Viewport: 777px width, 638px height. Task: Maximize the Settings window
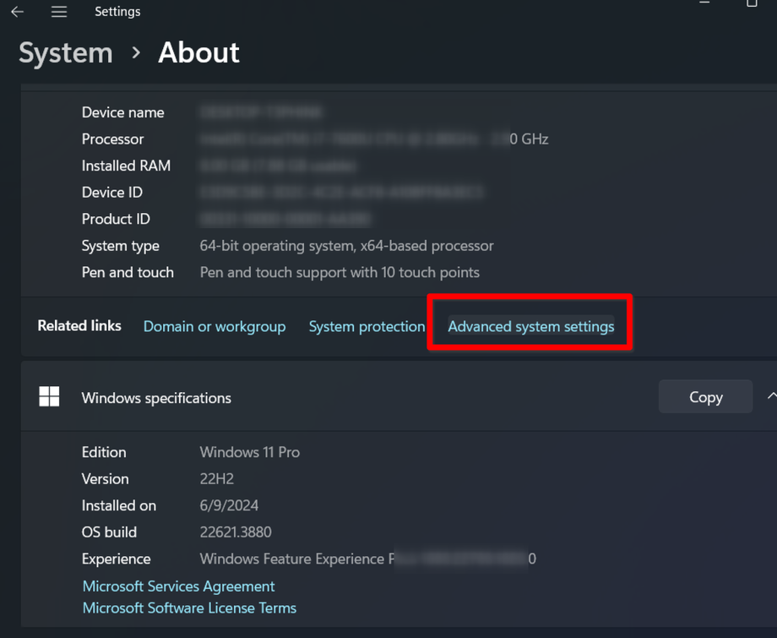pyautogui.click(x=752, y=4)
